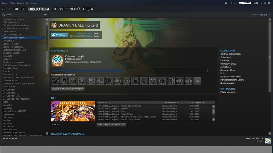Open Big Picture mode controller icon
The height and width of the screenshot is (153, 273).
[x=256, y=3]
